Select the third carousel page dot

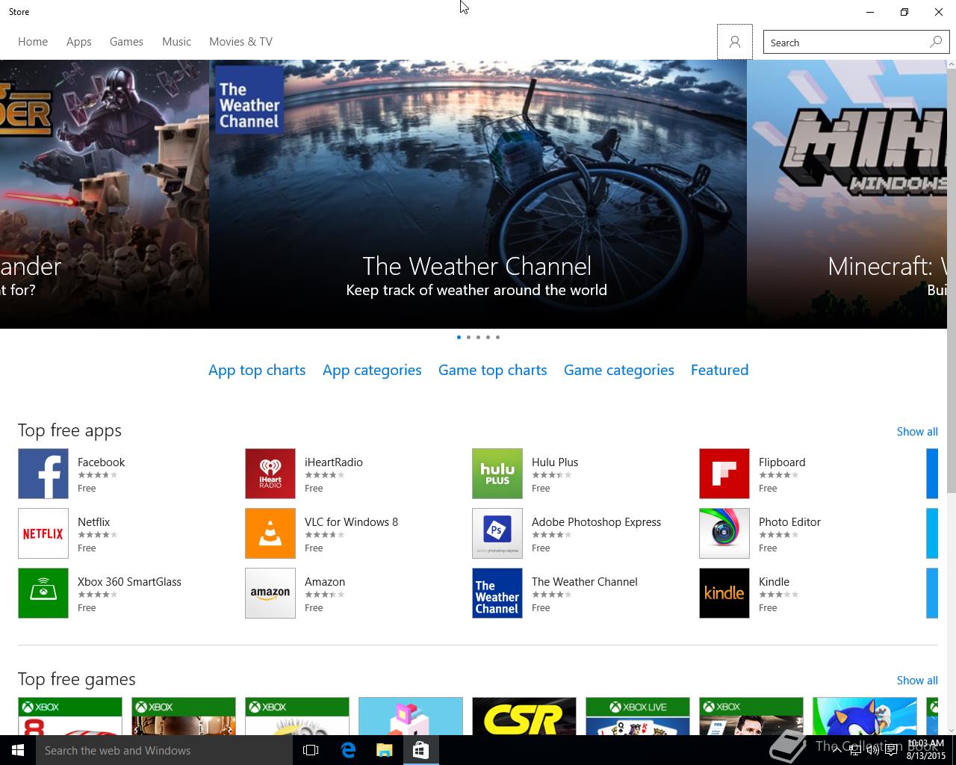(x=478, y=337)
